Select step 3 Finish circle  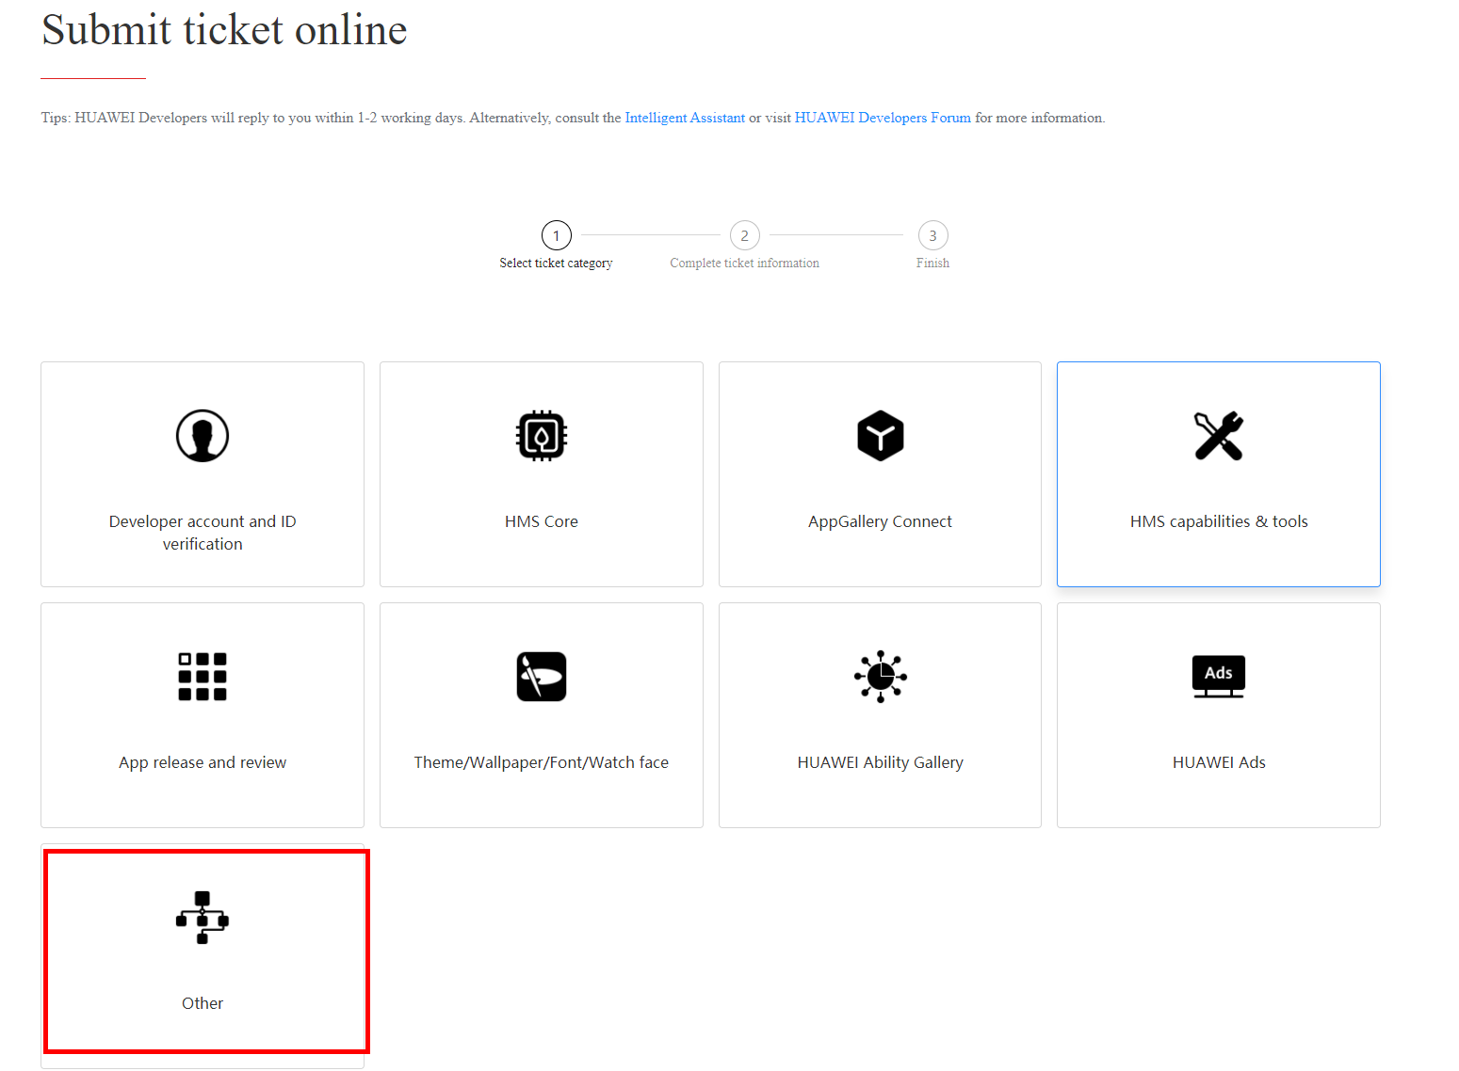point(933,235)
